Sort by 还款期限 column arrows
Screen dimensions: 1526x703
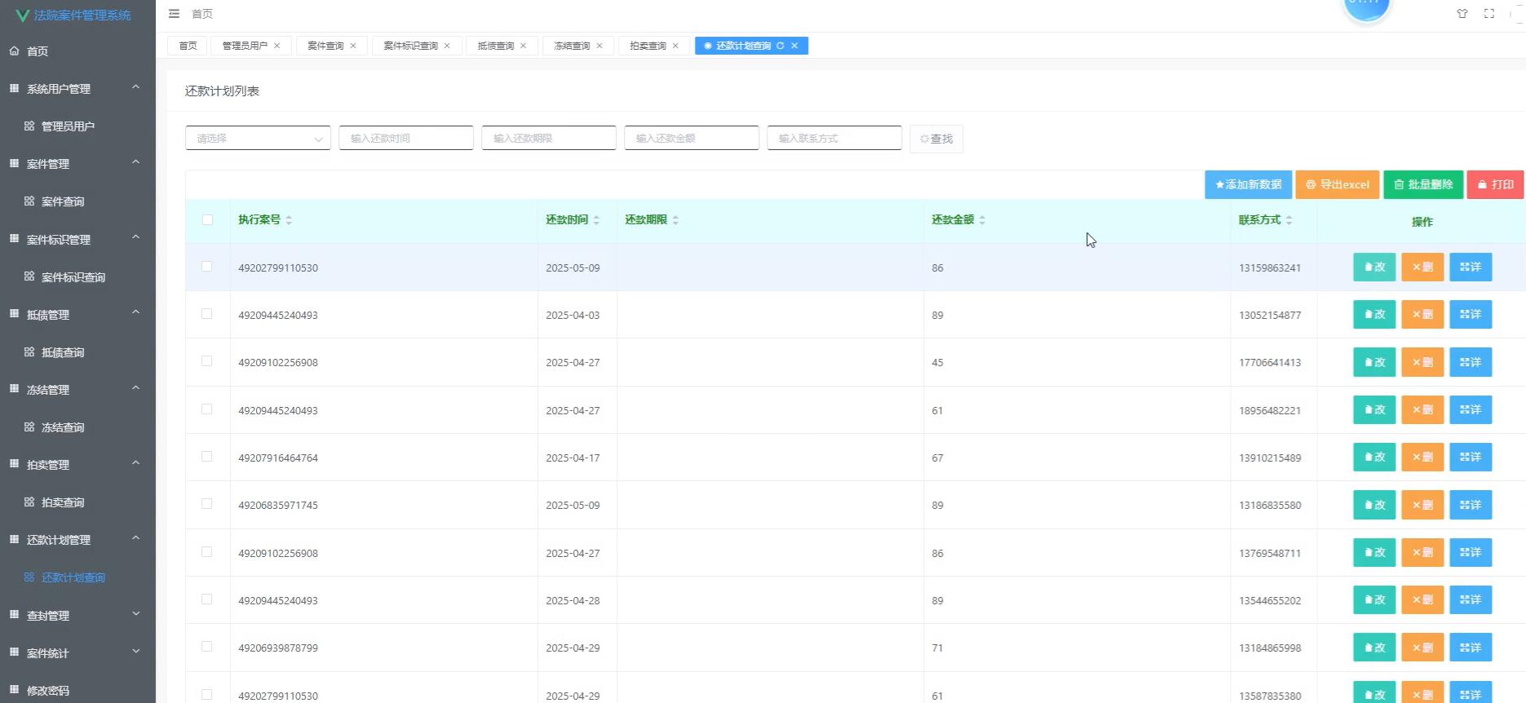tap(675, 220)
